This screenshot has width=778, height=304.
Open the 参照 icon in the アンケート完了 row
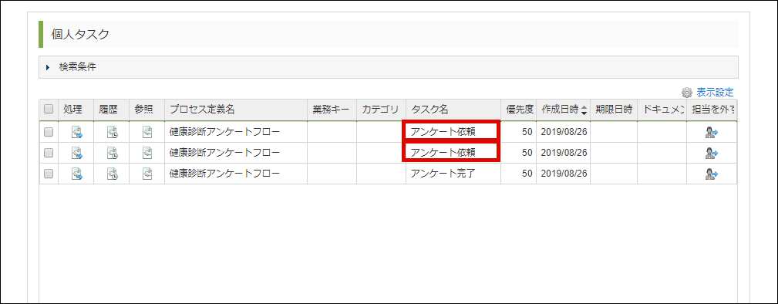[147, 174]
